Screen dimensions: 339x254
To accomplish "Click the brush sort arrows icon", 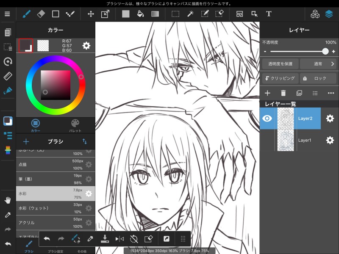I will coord(84,141).
